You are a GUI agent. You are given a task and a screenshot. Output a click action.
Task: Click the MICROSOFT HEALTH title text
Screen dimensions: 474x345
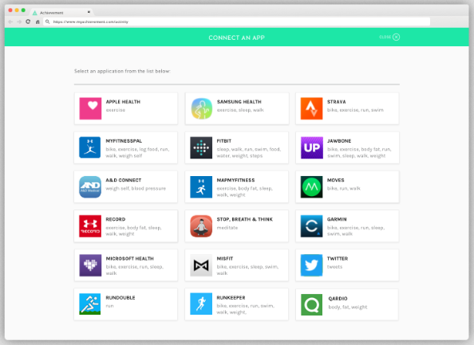(130, 259)
